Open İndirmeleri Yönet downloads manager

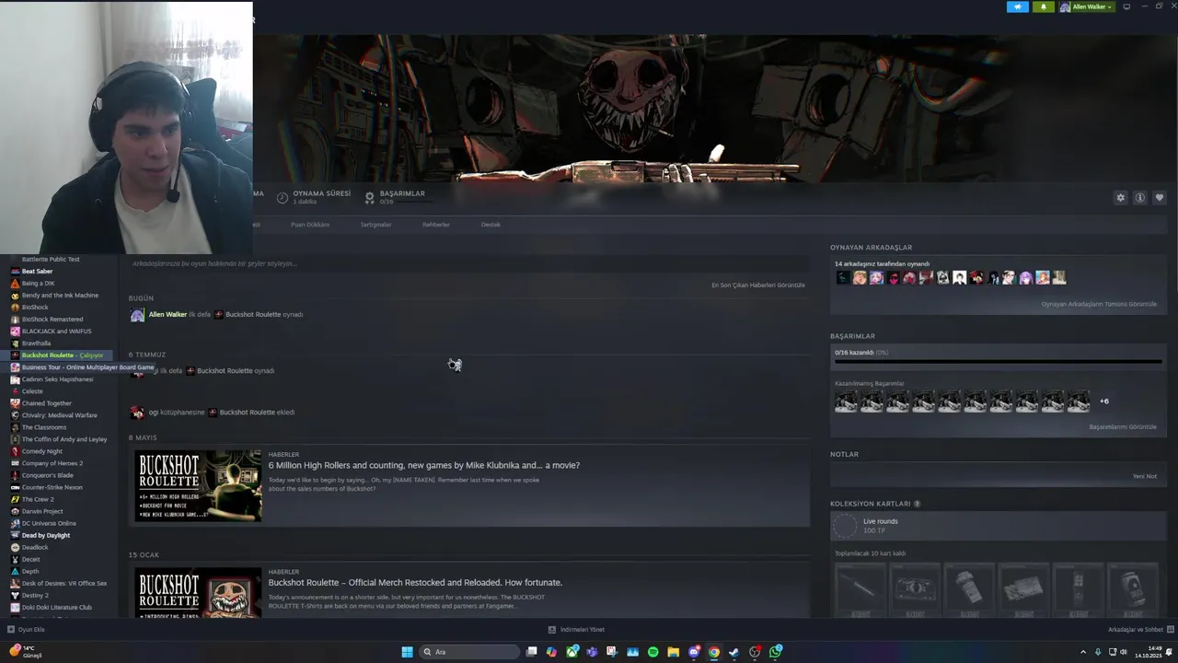click(x=576, y=630)
